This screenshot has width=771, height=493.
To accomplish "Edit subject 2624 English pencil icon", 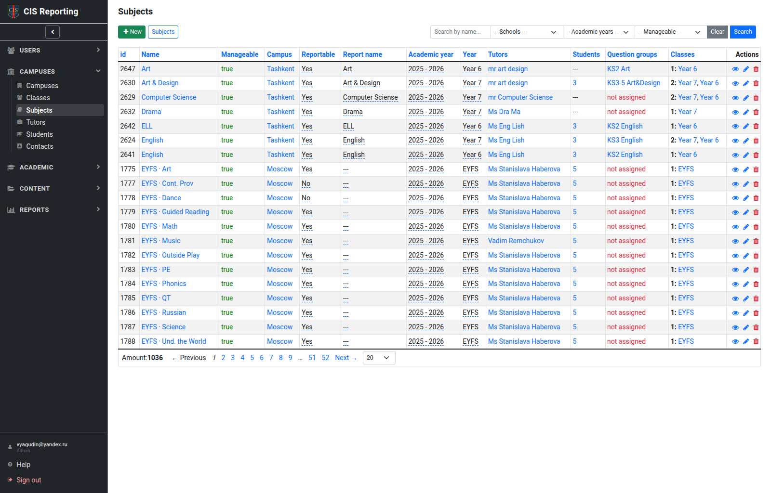I will point(746,141).
